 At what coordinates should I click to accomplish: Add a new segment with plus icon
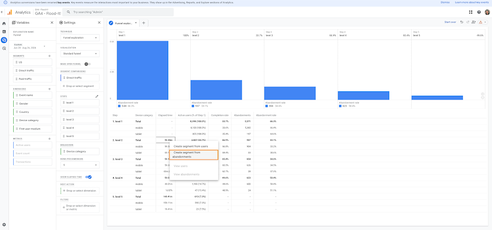(49, 56)
